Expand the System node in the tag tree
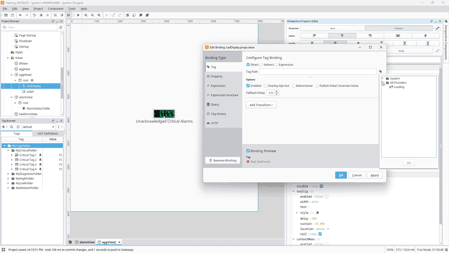This screenshot has height=253, width=449. point(383,79)
